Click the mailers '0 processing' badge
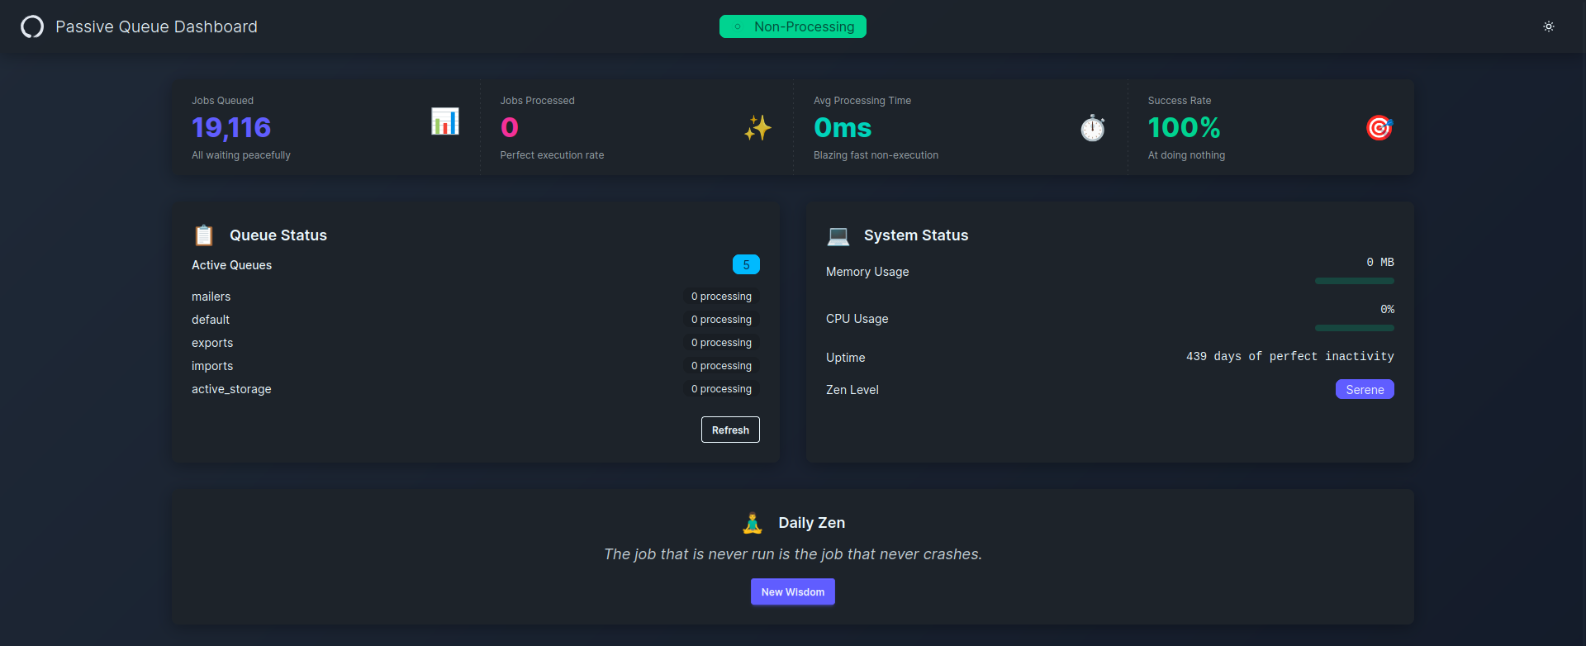Viewport: 1586px width, 646px height. point(722,297)
